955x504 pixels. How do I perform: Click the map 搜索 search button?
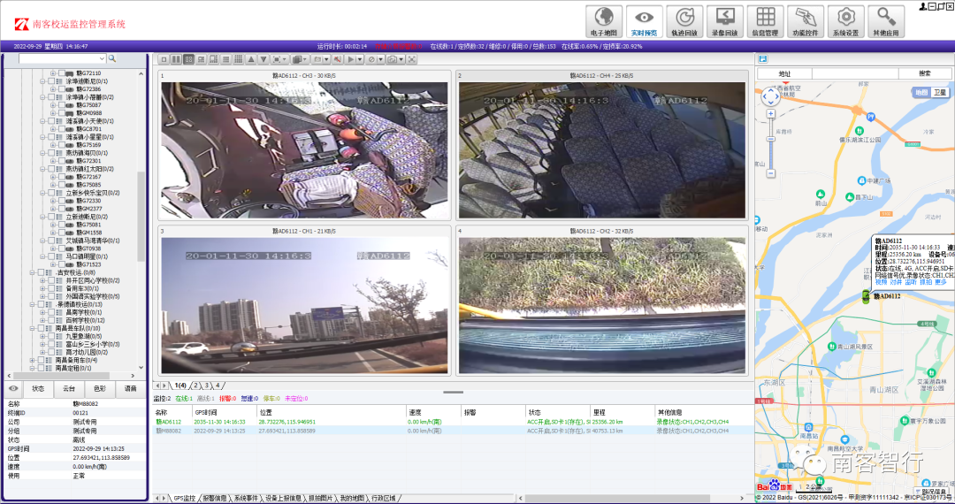pyautogui.click(x=924, y=73)
